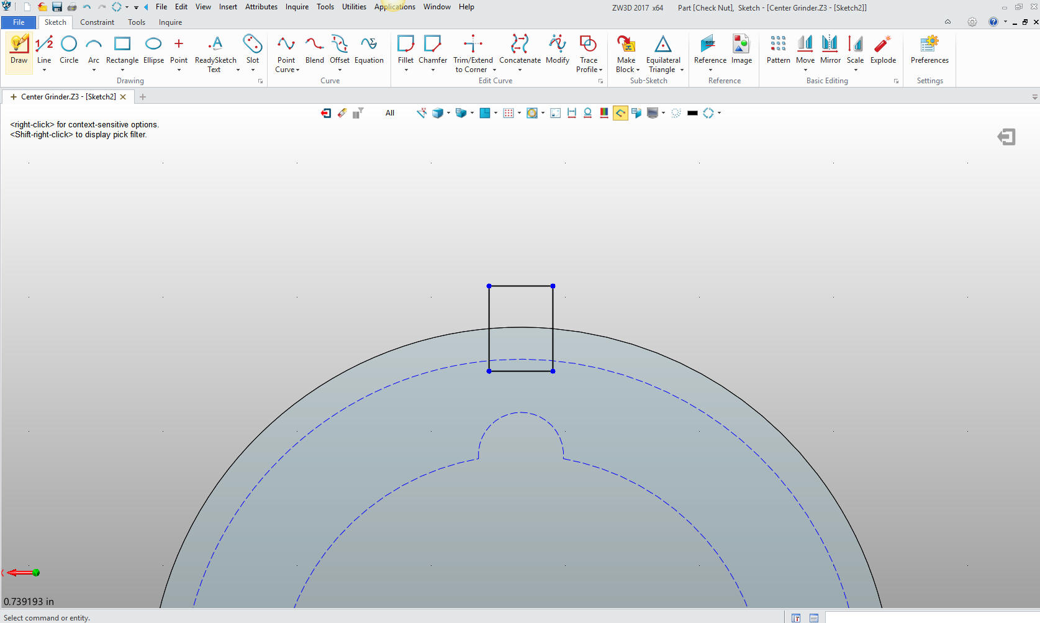The height and width of the screenshot is (623, 1040).
Task: Select the Line drawing tool
Action: pyautogui.click(x=44, y=50)
